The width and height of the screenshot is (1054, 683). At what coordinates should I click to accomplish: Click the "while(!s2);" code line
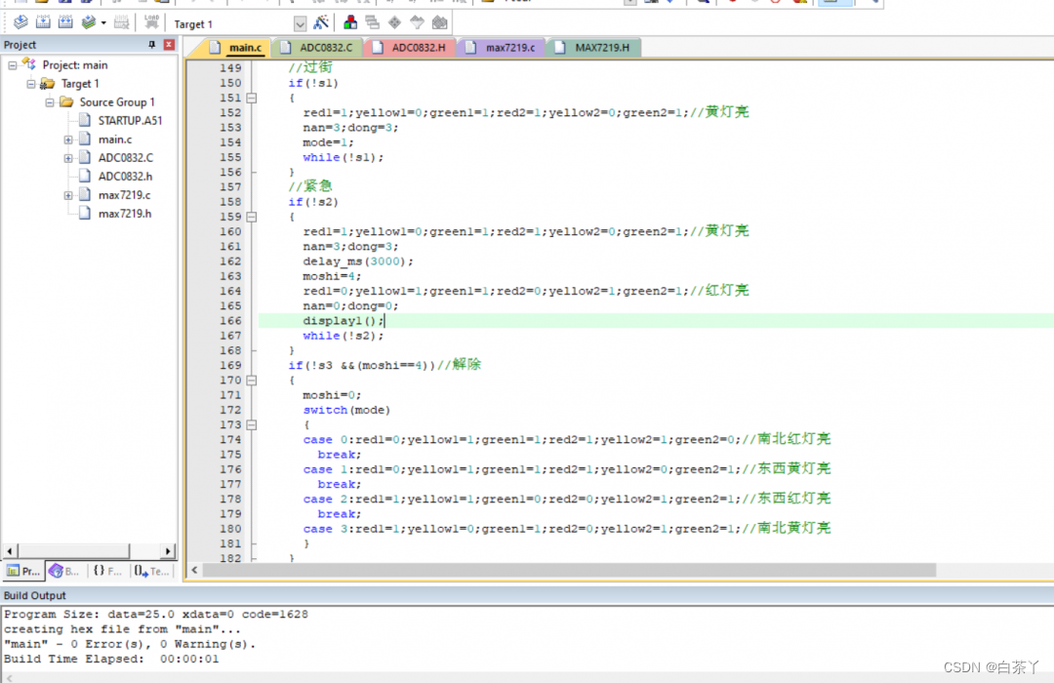click(343, 336)
